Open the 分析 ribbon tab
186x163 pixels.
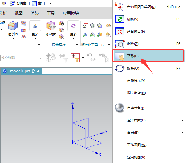(x=3, y=13)
